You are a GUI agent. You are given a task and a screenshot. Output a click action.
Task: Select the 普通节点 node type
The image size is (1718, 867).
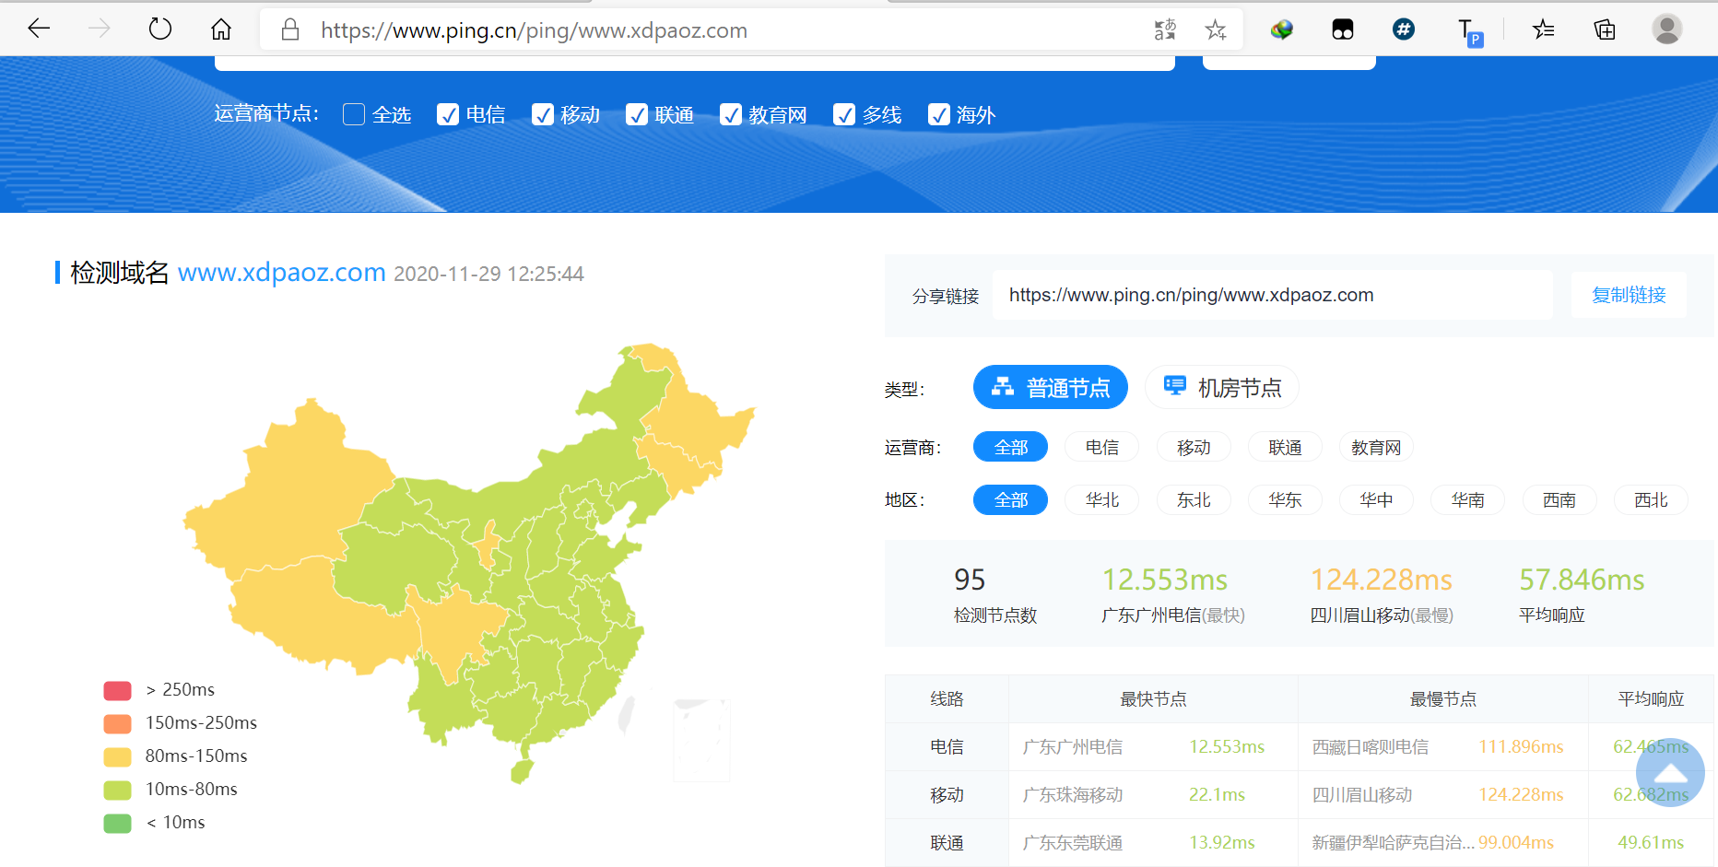pyautogui.click(x=1051, y=388)
